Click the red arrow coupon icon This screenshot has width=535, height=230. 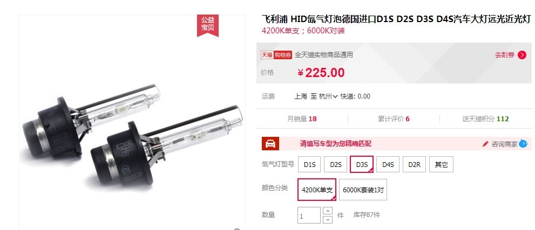point(522,55)
